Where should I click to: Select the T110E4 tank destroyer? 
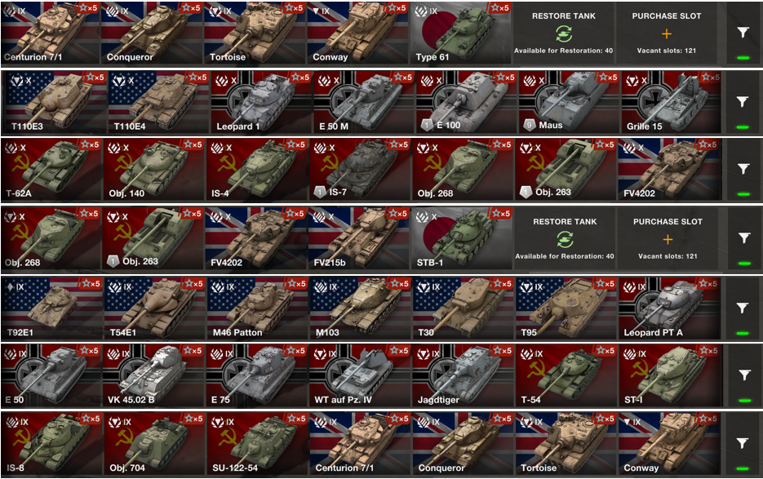click(x=158, y=102)
